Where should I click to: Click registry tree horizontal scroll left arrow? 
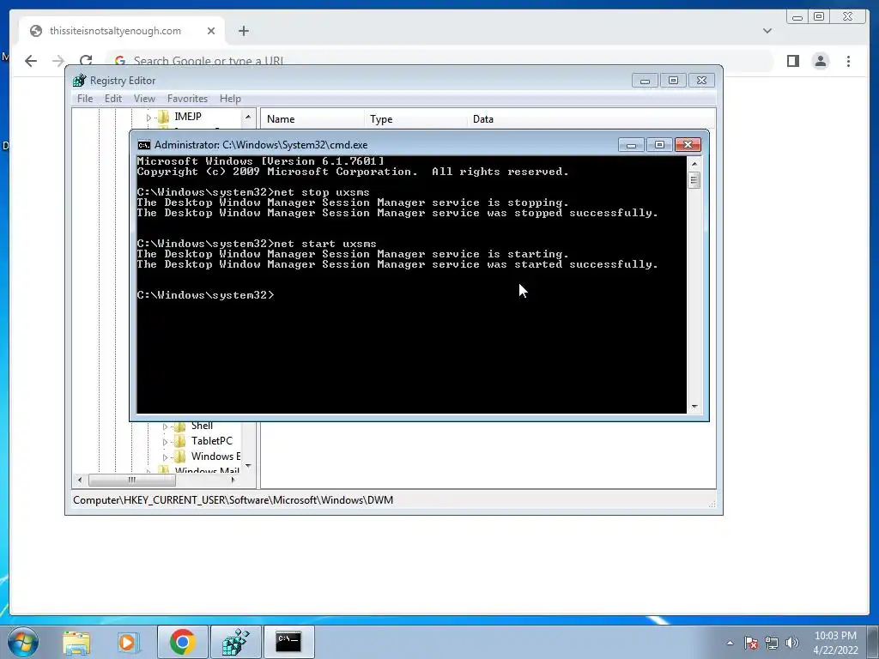(80, 480)
